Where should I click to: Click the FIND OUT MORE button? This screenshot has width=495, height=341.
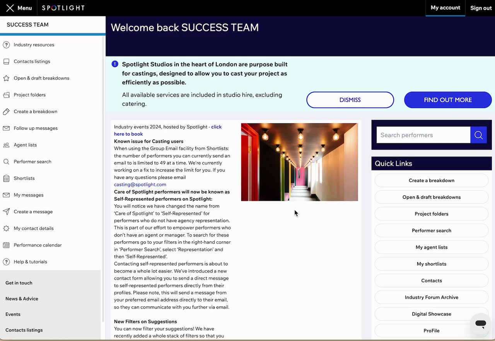pyautogui.click(x=448, y=100)
